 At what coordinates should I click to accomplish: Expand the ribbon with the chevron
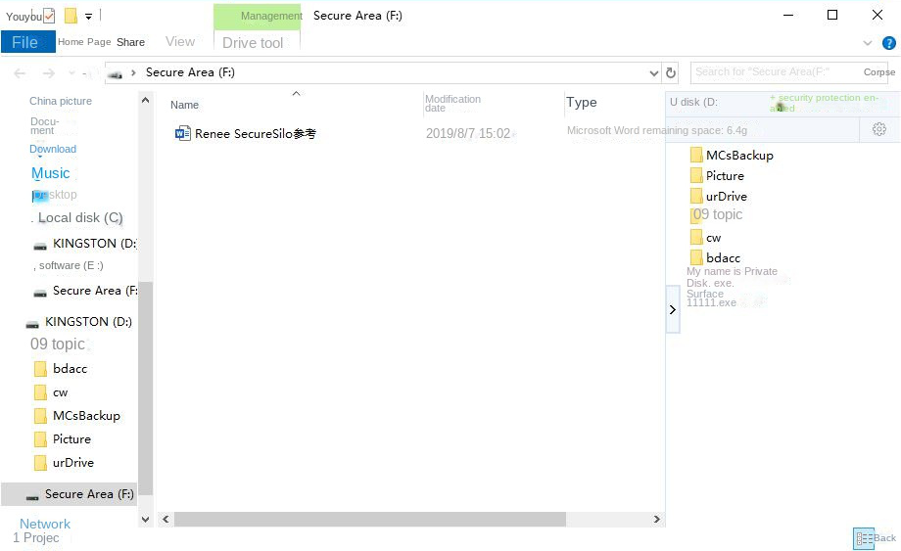[867, 43]
